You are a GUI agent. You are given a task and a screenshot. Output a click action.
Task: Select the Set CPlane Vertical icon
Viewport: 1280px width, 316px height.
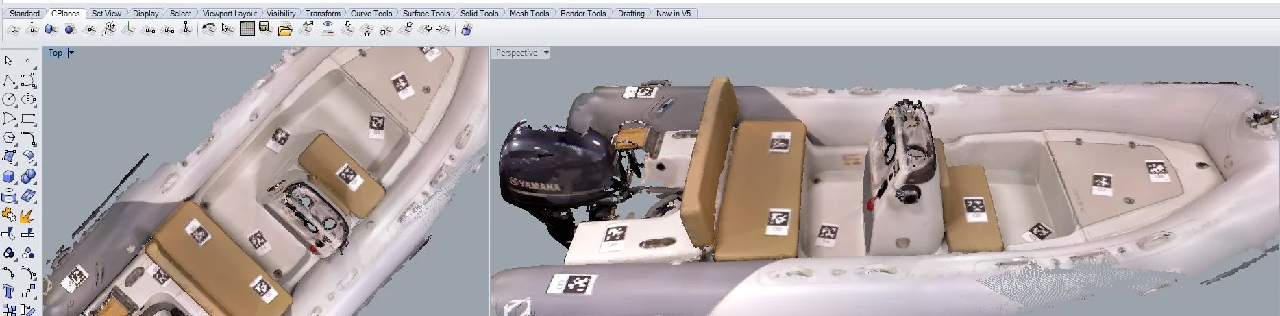pos(127,29)
